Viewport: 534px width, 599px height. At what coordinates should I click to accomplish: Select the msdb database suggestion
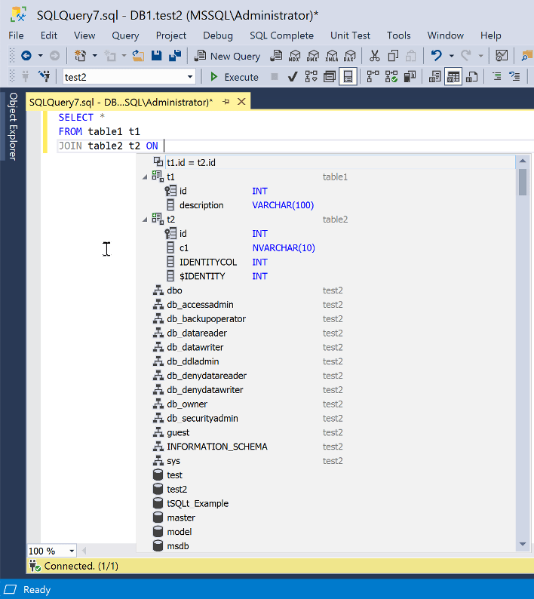tap(326, 546)
